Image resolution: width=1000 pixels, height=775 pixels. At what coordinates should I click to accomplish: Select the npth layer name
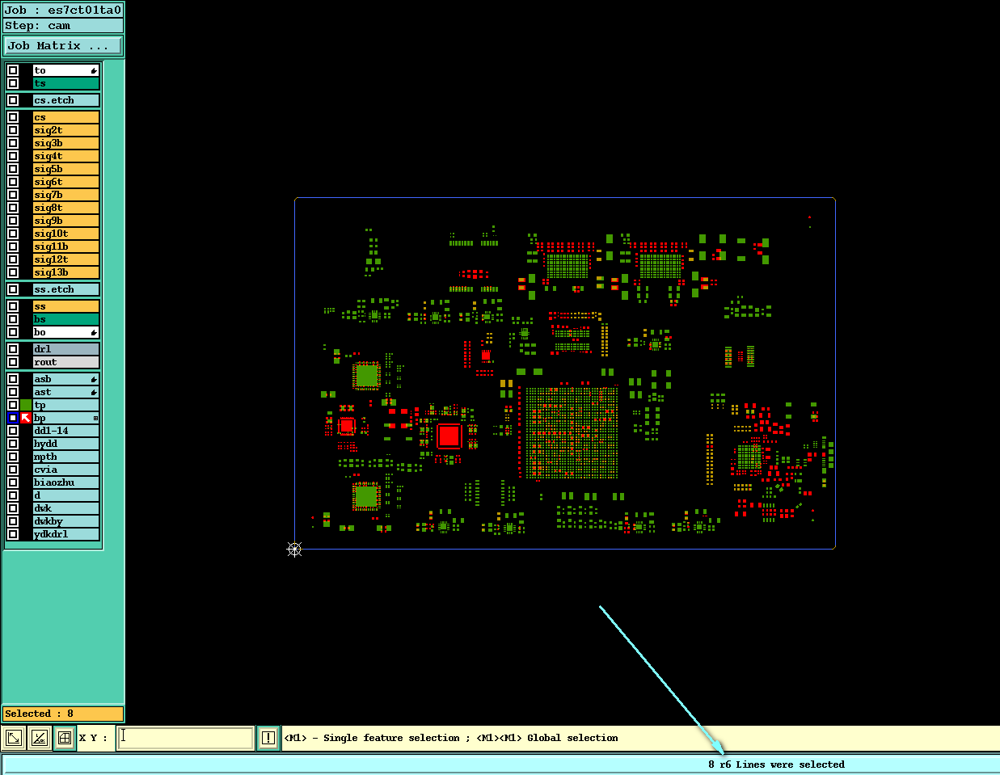(x=66, y=457)
